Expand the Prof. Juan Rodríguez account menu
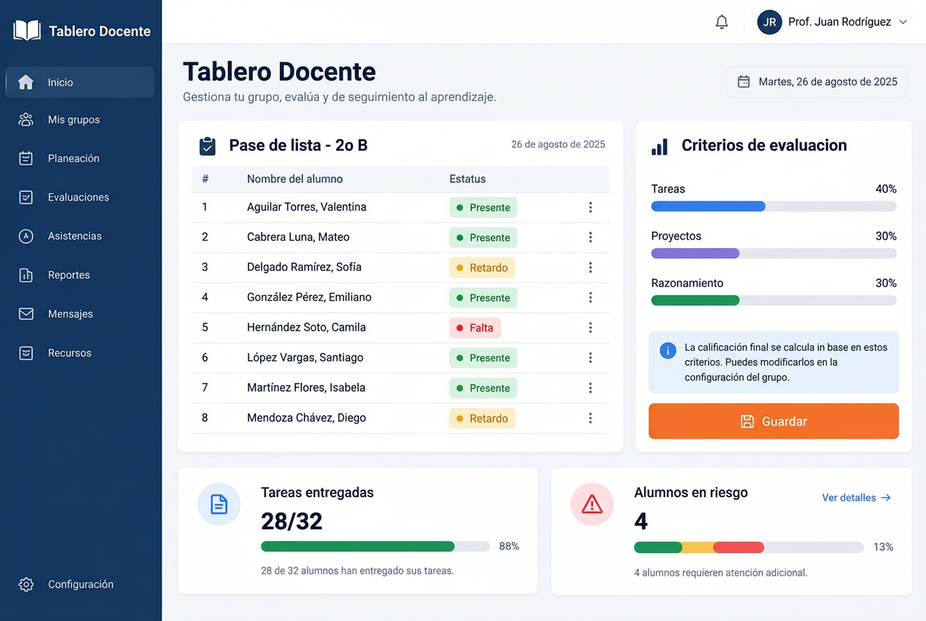Image resolution: width=926 pixels, height=621 pixels. click(x=903, y=22)
